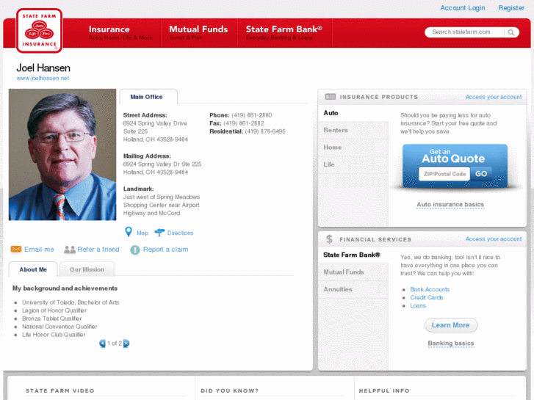Screen dimensions: 534x400
Task: Open Auto insurance basics link
Action: pyautogui.click(x=450, y=204)
